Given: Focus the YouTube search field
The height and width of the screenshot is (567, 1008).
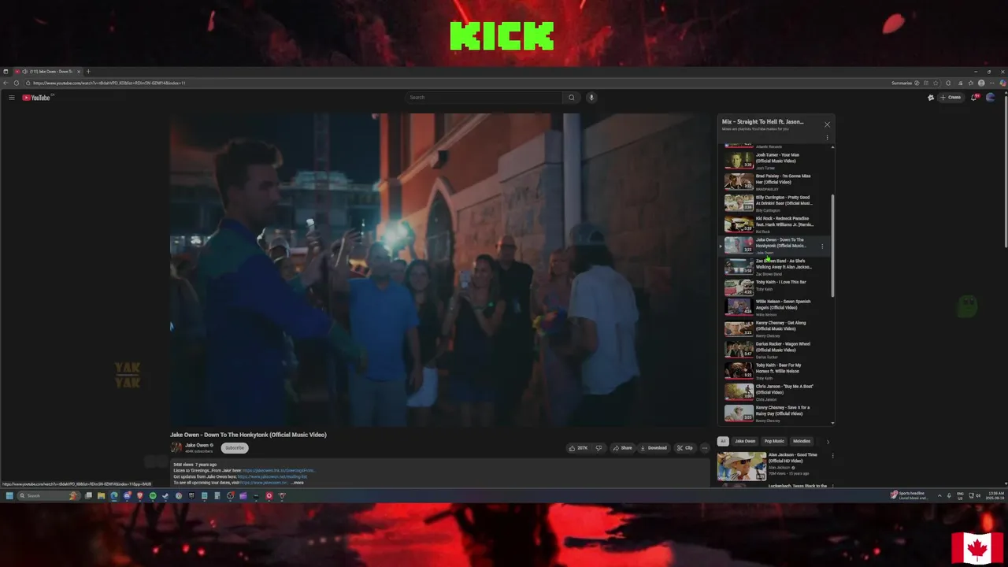Looking at the screenshot, I should (x=484, y=98).
